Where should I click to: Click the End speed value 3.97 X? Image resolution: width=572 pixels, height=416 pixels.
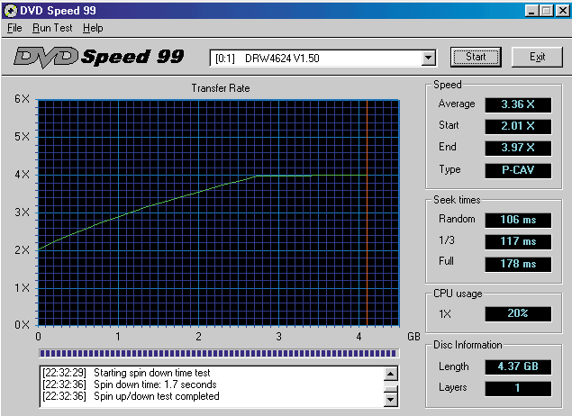pos(518,148)
